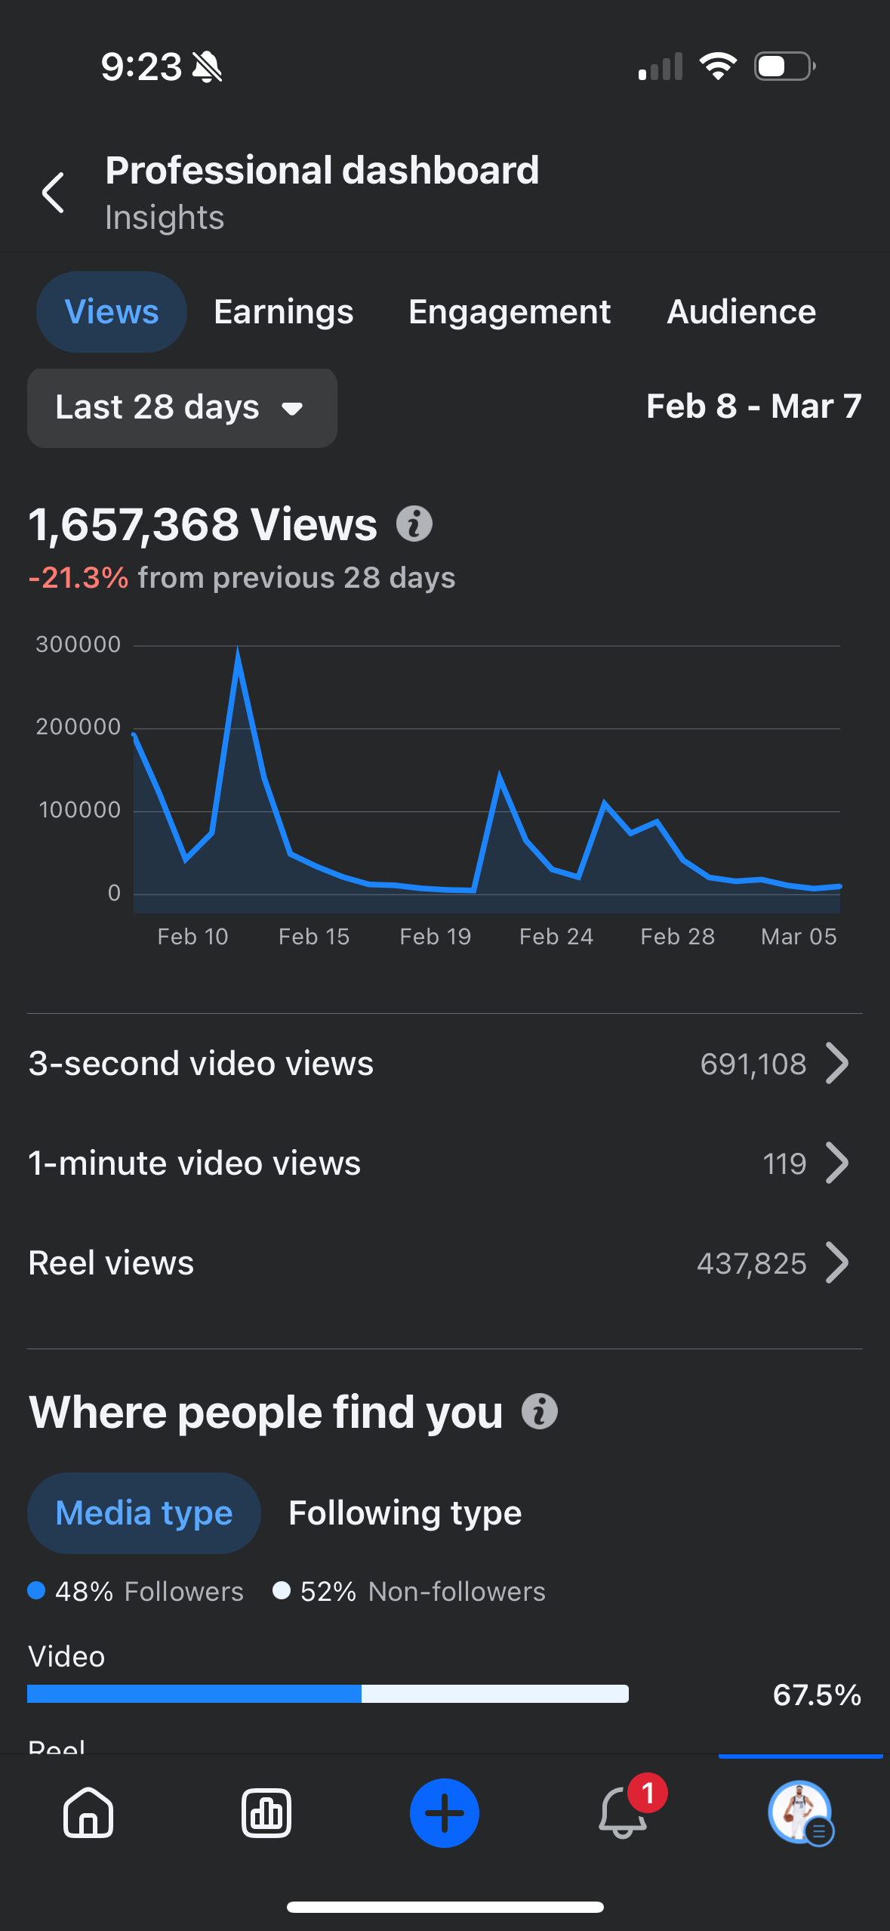Image resolution: width=890 pixels, height=1931 pixels.
Task: Select the Media type filter
Action: point(144,1513)
